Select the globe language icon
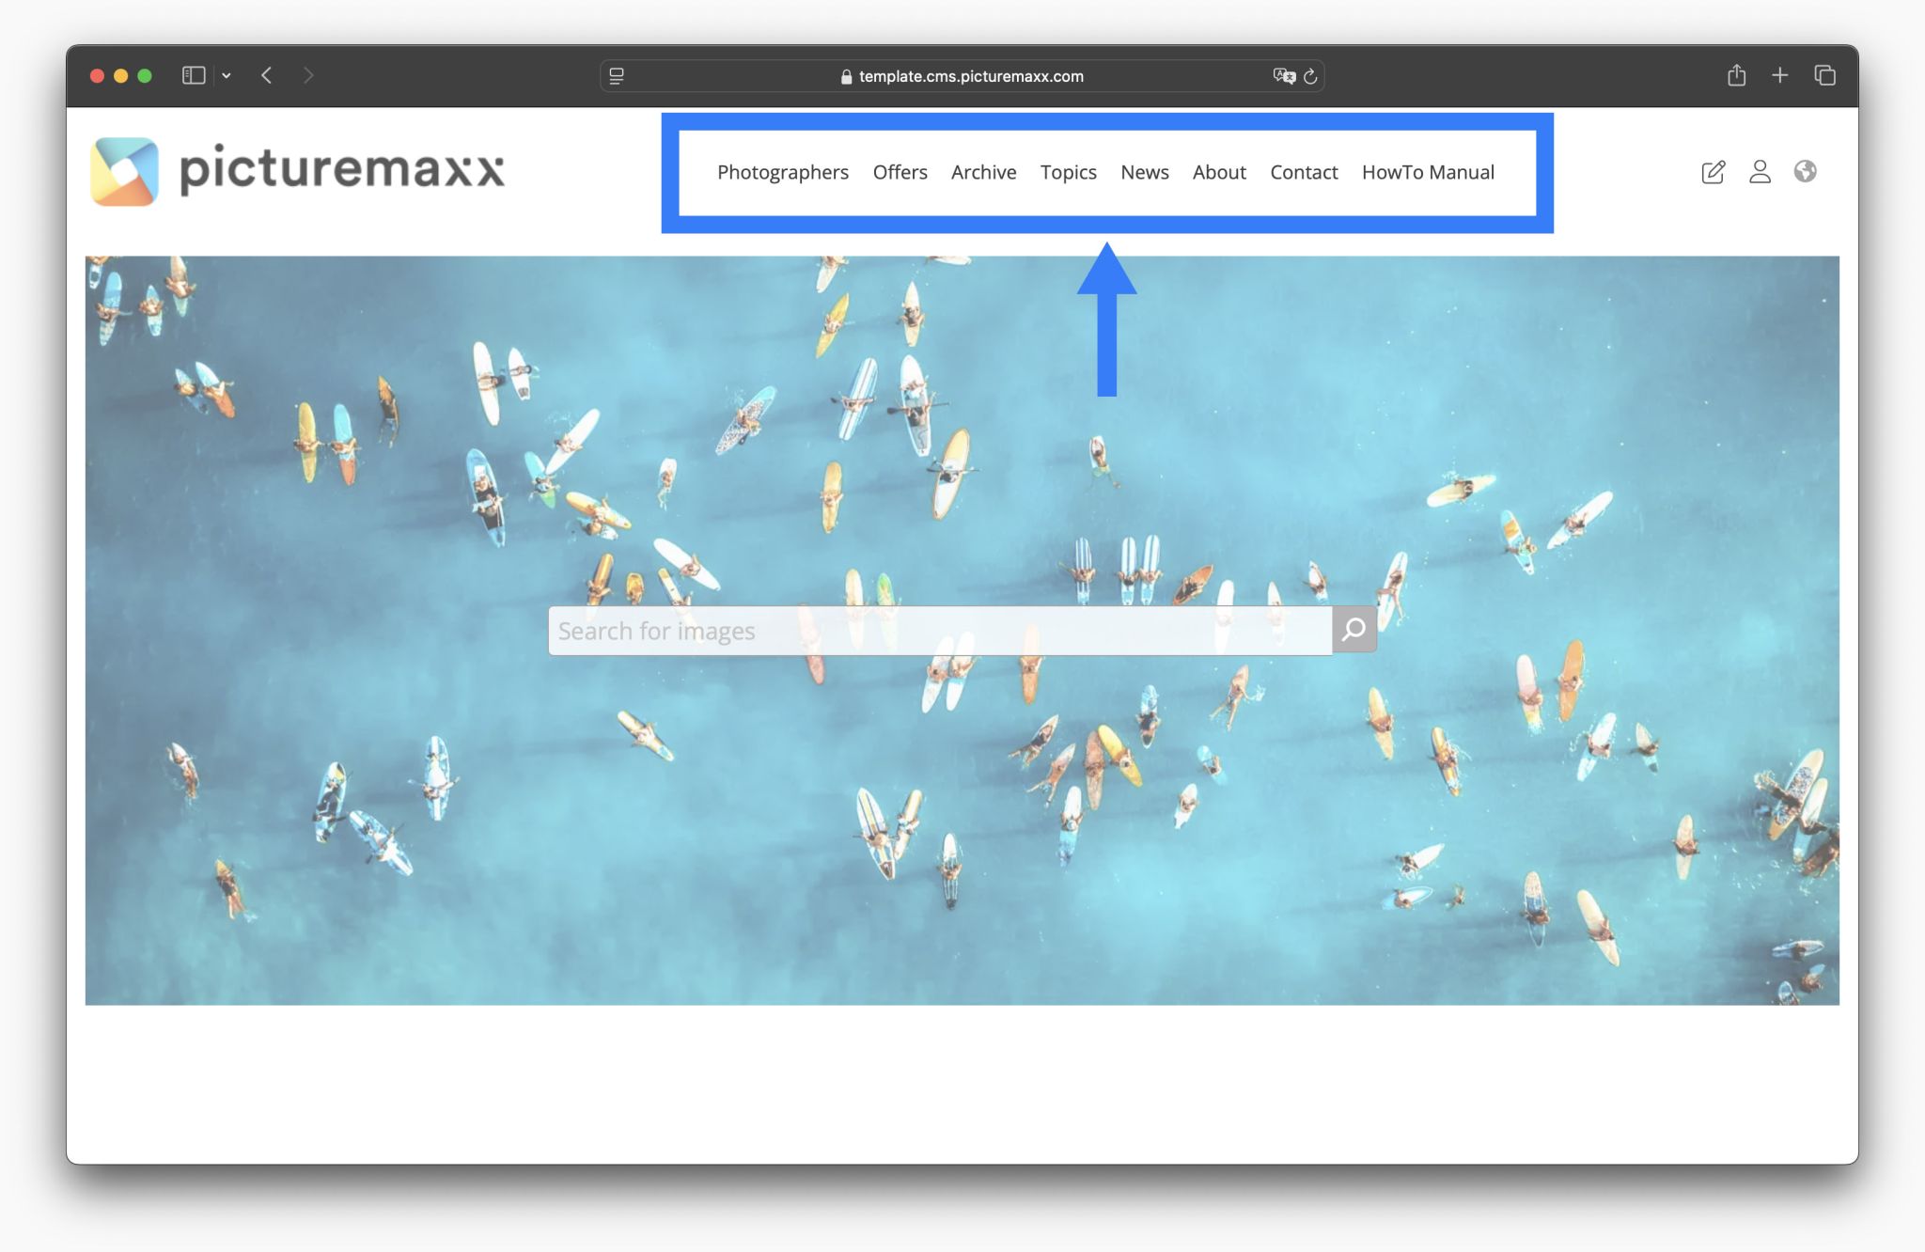 (1806, 171)
